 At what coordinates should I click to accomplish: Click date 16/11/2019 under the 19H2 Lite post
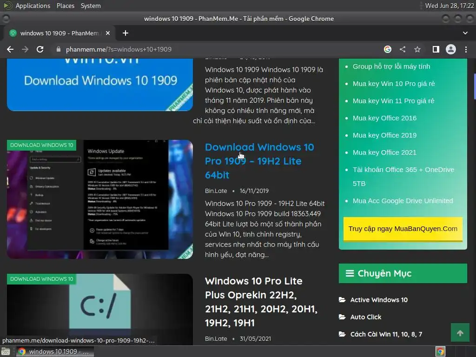click(x=254, y=191)
